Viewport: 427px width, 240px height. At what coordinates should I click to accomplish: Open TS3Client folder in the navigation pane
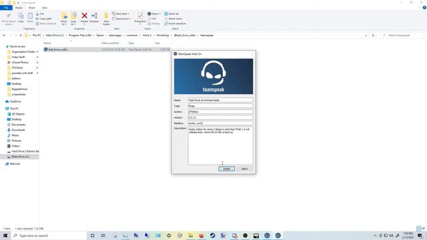coord(17,68)
